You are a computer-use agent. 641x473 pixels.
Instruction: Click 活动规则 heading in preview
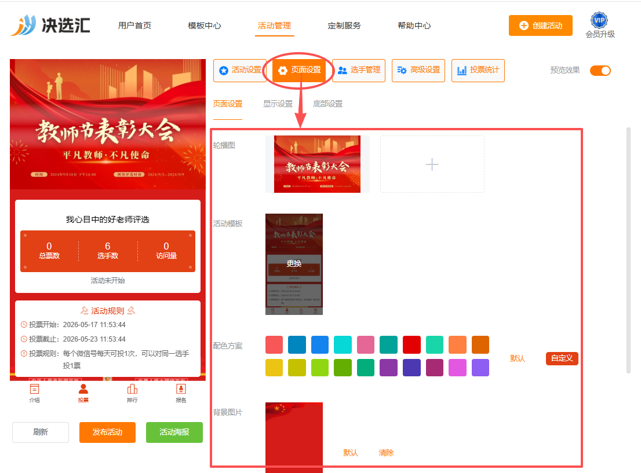(x=108, y=311)
